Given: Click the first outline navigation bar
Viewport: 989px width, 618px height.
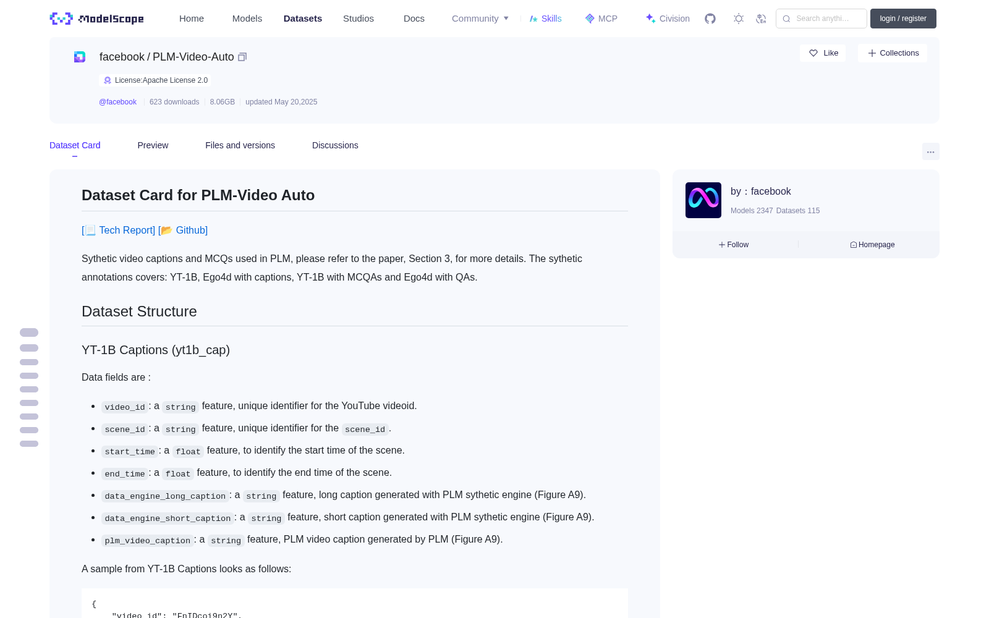Looking at the screenshot, I should (x=29, y=332).
